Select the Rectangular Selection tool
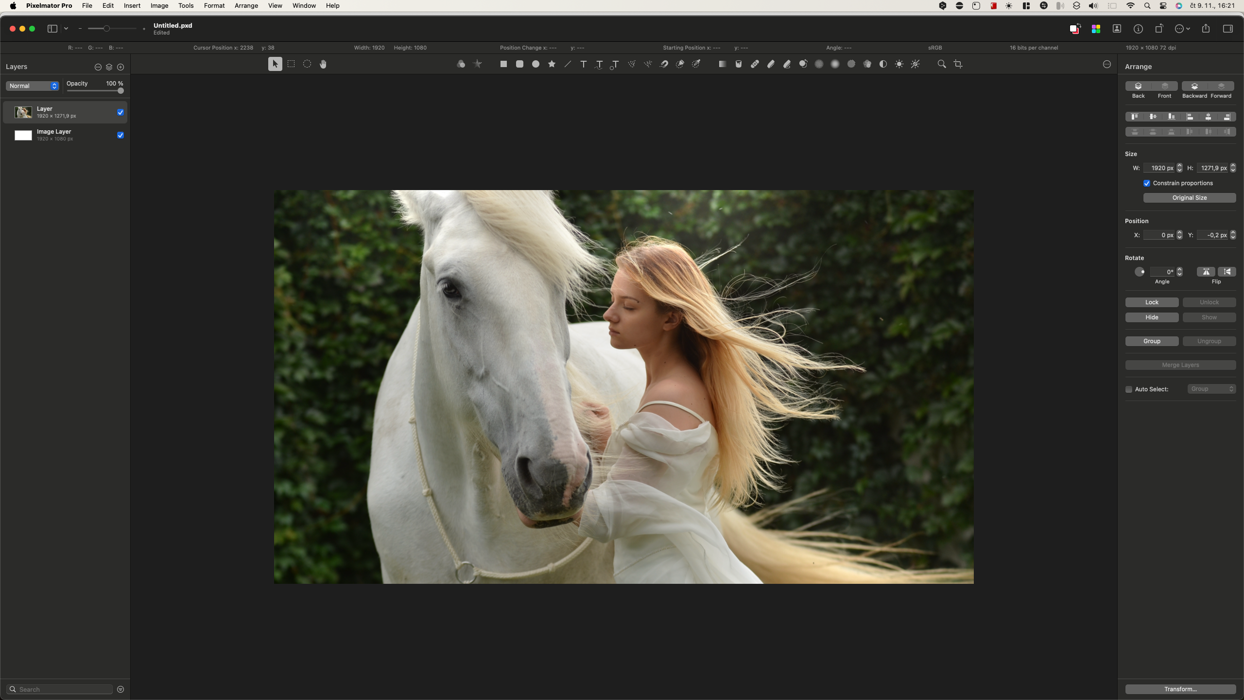1244x700 pixels. [291, 64]
